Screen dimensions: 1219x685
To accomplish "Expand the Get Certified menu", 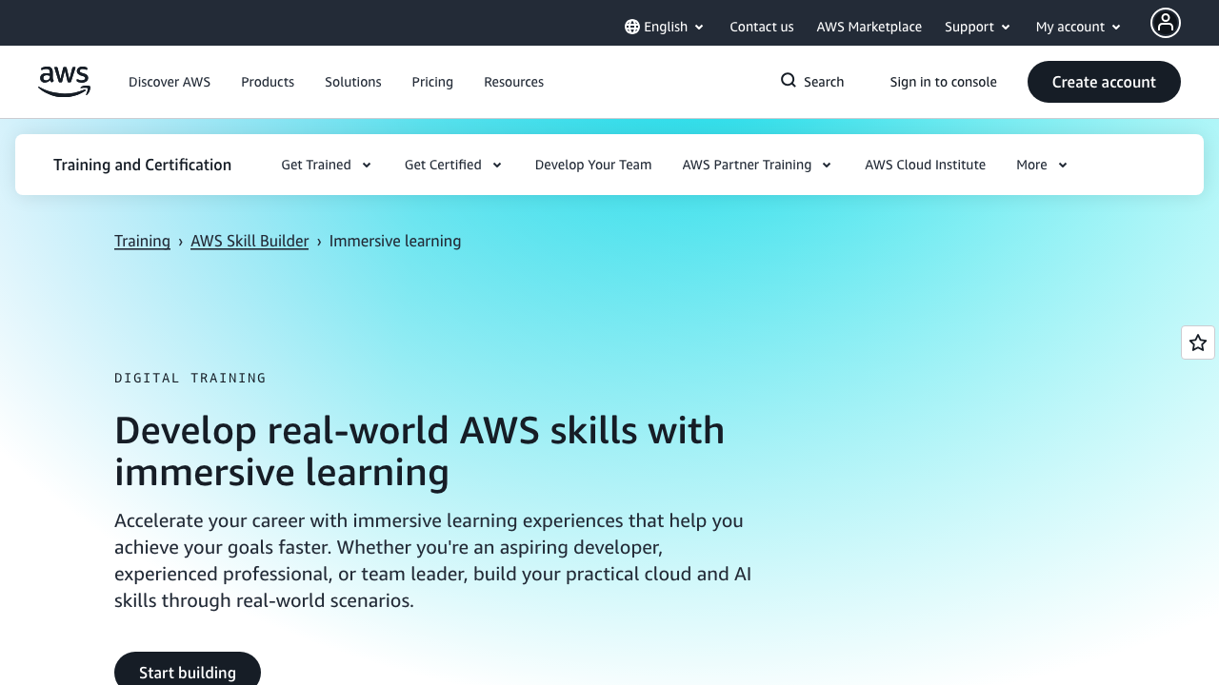I will coord(453,165).
